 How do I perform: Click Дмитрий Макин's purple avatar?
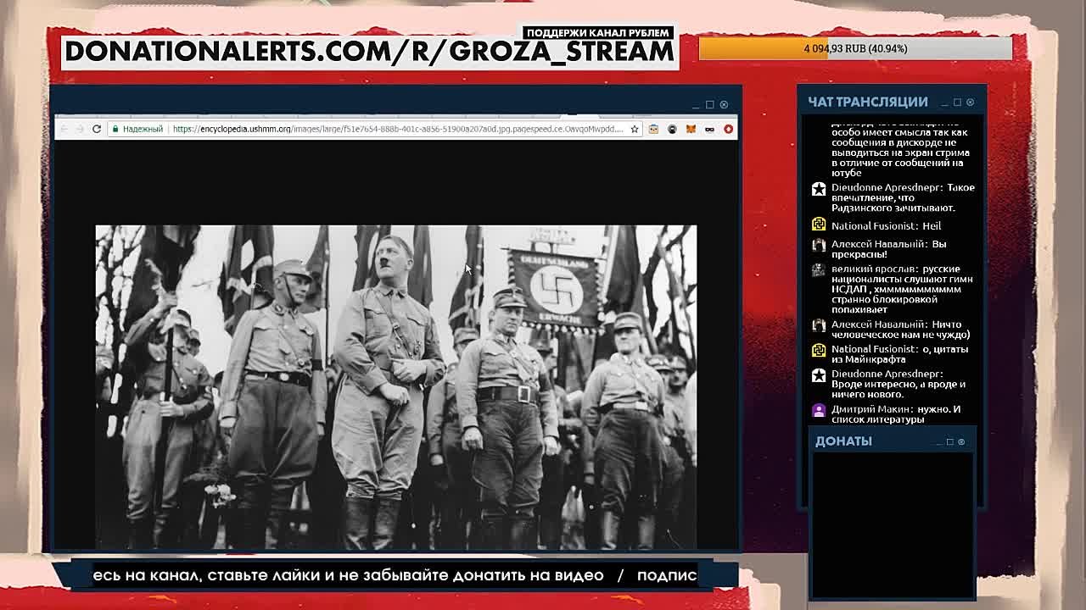pyautogui.click(x=819, y=410)
